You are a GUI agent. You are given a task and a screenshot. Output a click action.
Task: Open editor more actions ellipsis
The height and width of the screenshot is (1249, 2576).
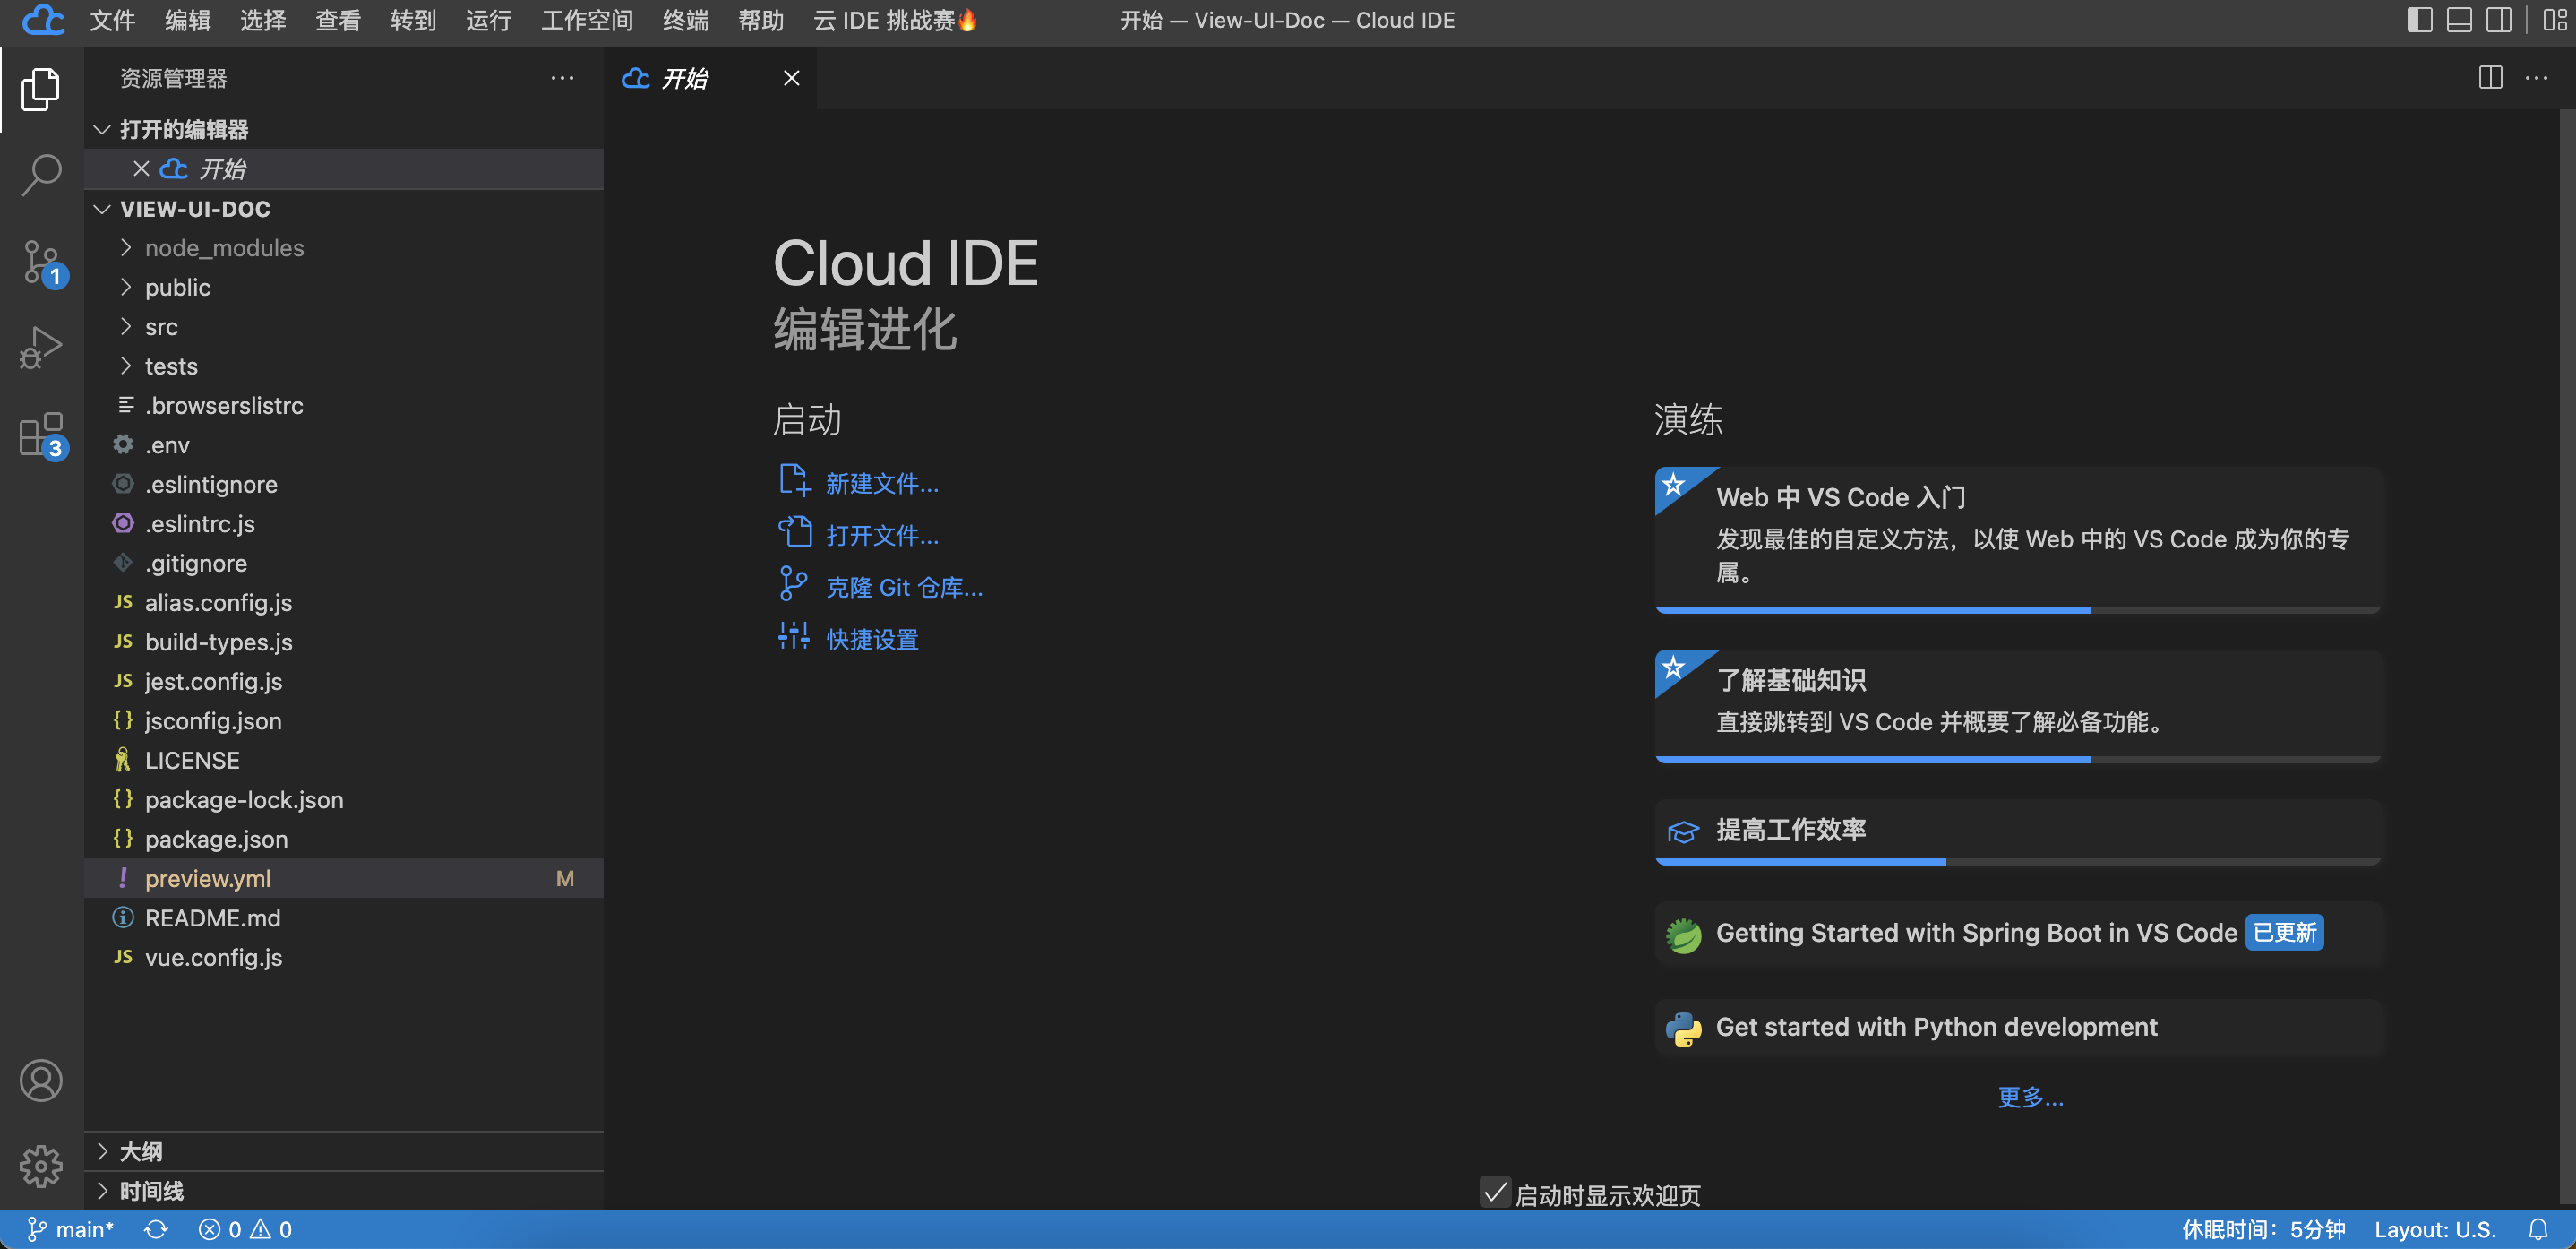tap(2536, 78)
